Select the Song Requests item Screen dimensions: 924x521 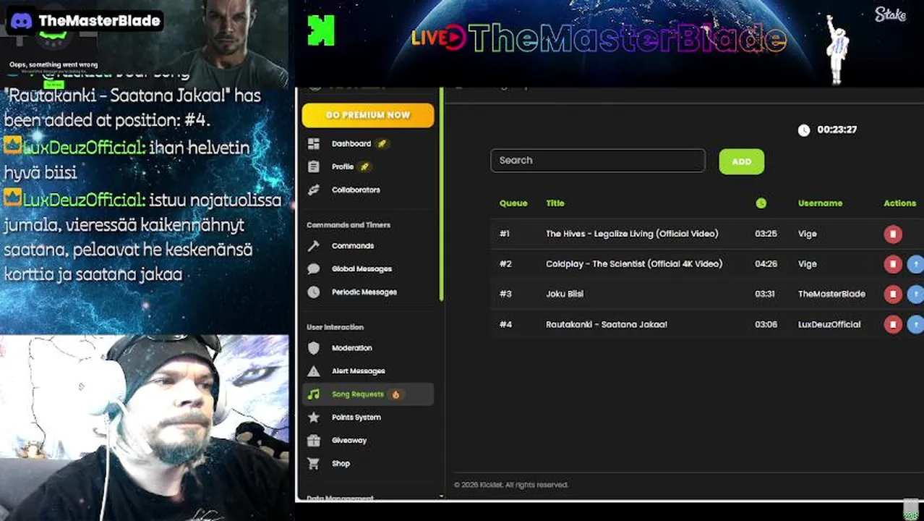coord(367,394)
